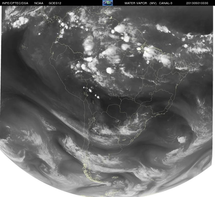Click the WATER VAPOR header label
Viewport: 215px width, 197px height.
click(x=136, y=3)
